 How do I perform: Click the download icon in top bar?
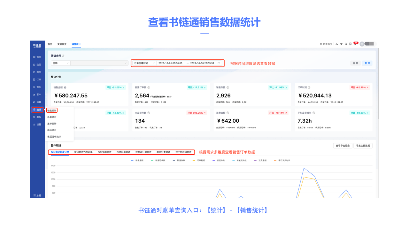pos(337,44)
